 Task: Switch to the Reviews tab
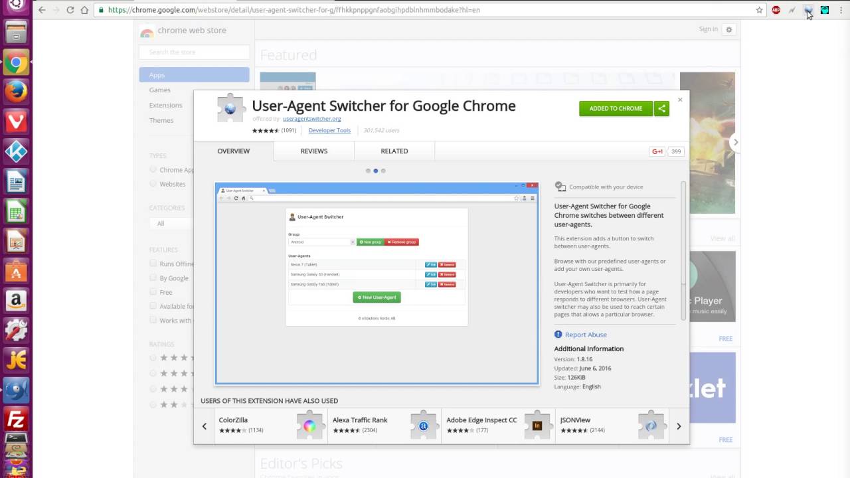314,151
